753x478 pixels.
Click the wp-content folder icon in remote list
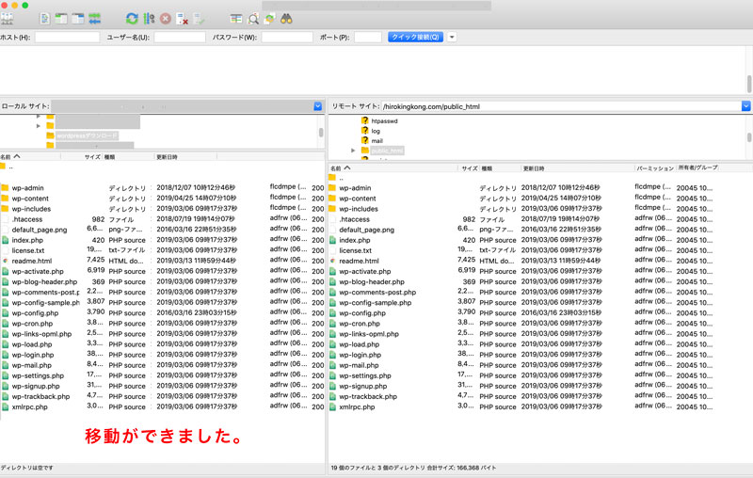(332, 199)
